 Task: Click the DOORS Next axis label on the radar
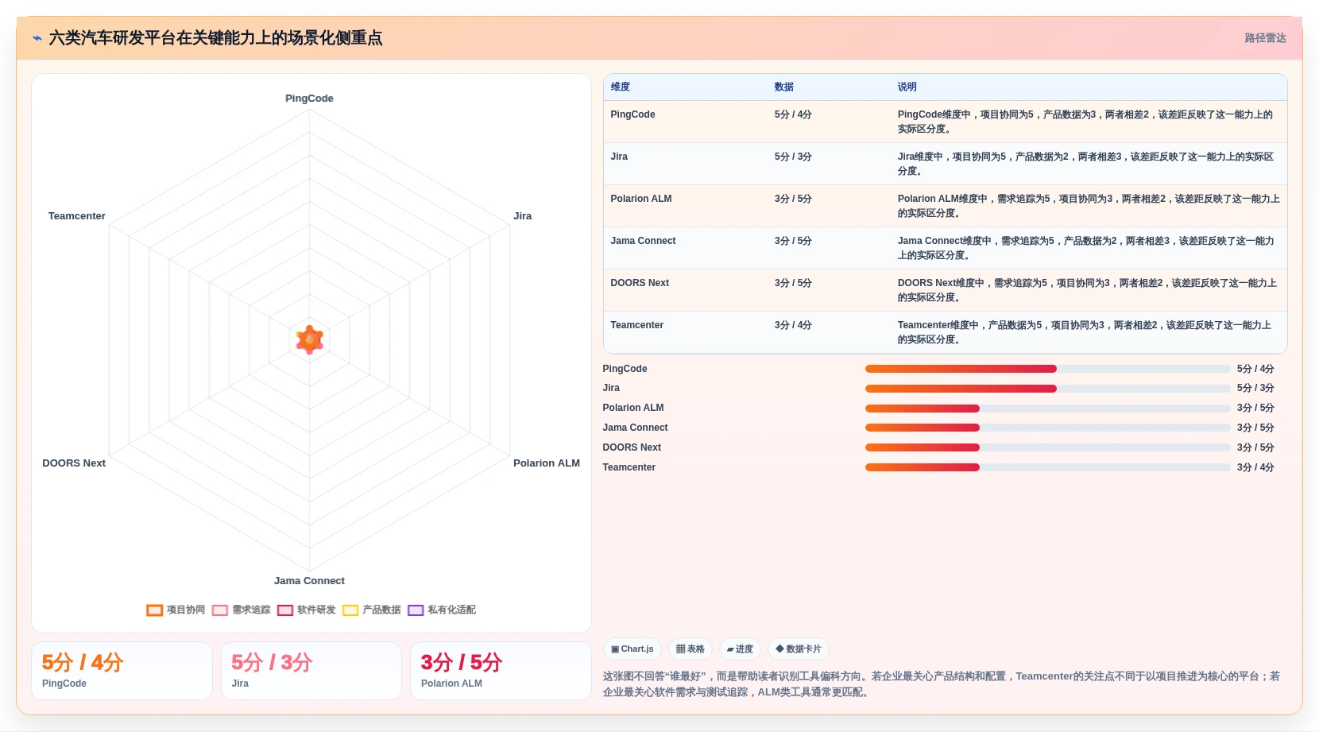tap(74, 463)
